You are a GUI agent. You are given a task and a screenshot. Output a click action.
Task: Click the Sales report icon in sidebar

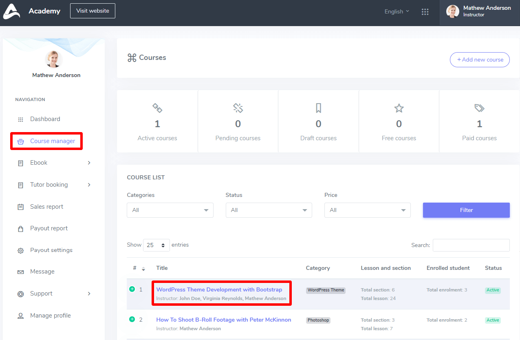20,207
